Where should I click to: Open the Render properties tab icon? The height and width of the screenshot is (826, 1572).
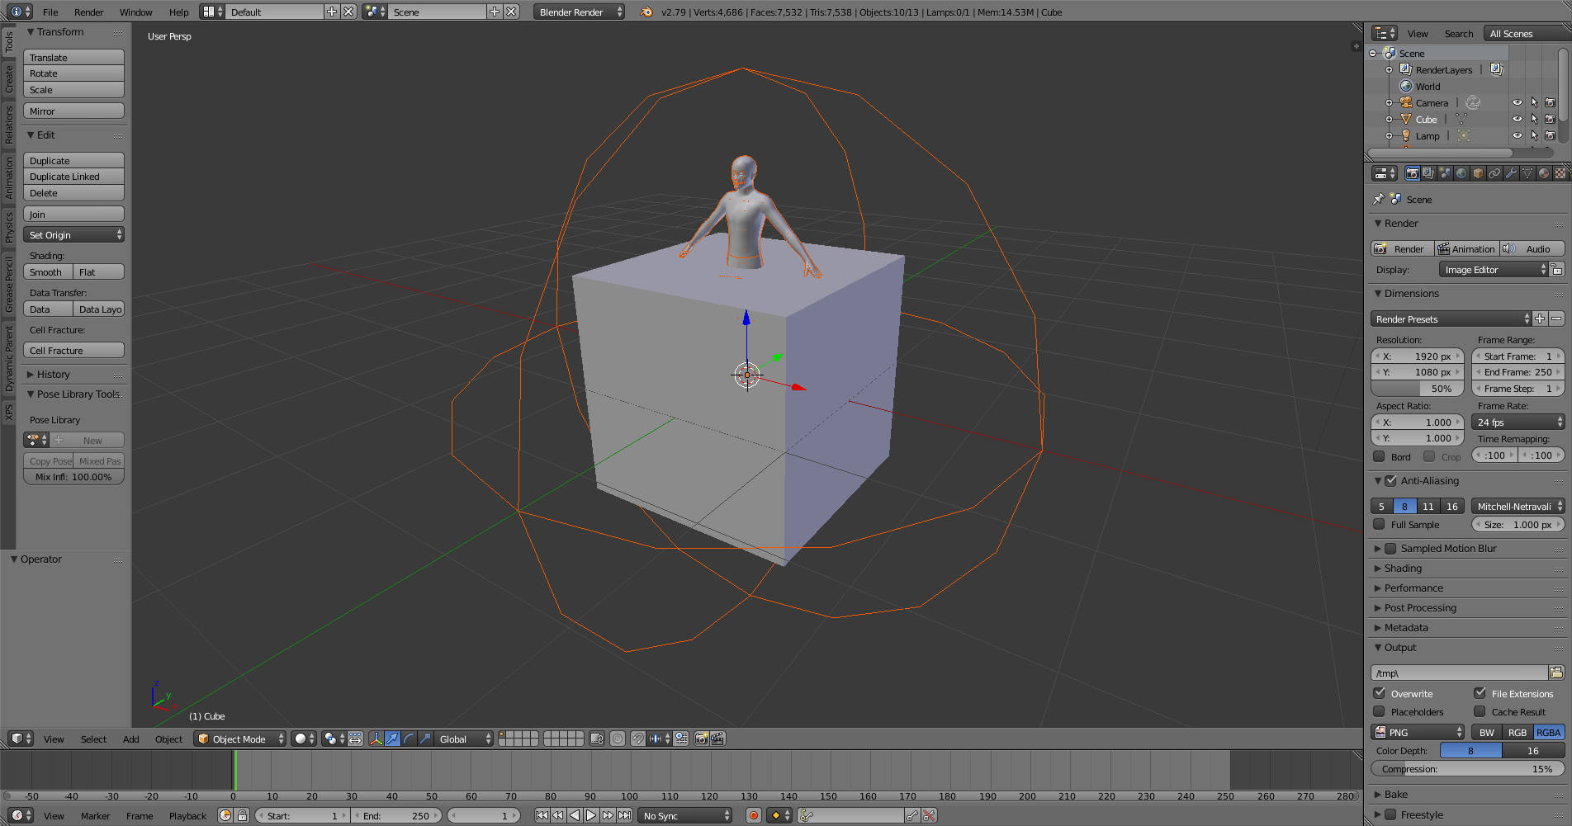[1412, 173]
